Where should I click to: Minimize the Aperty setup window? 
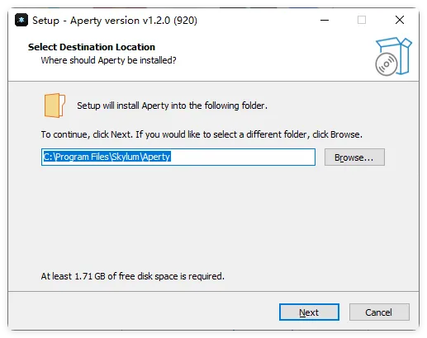(x=325, y=20)
